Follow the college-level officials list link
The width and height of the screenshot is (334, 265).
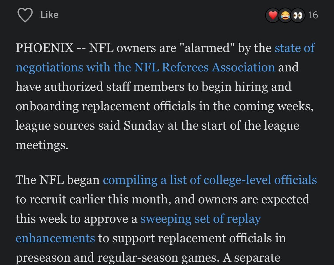[x=210, y=180]
